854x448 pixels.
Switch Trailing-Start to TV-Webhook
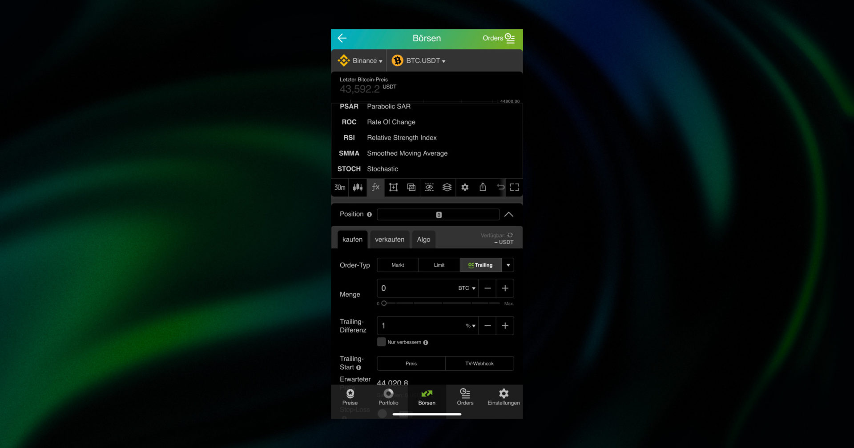pyautogui.click(x=479, y=363)
